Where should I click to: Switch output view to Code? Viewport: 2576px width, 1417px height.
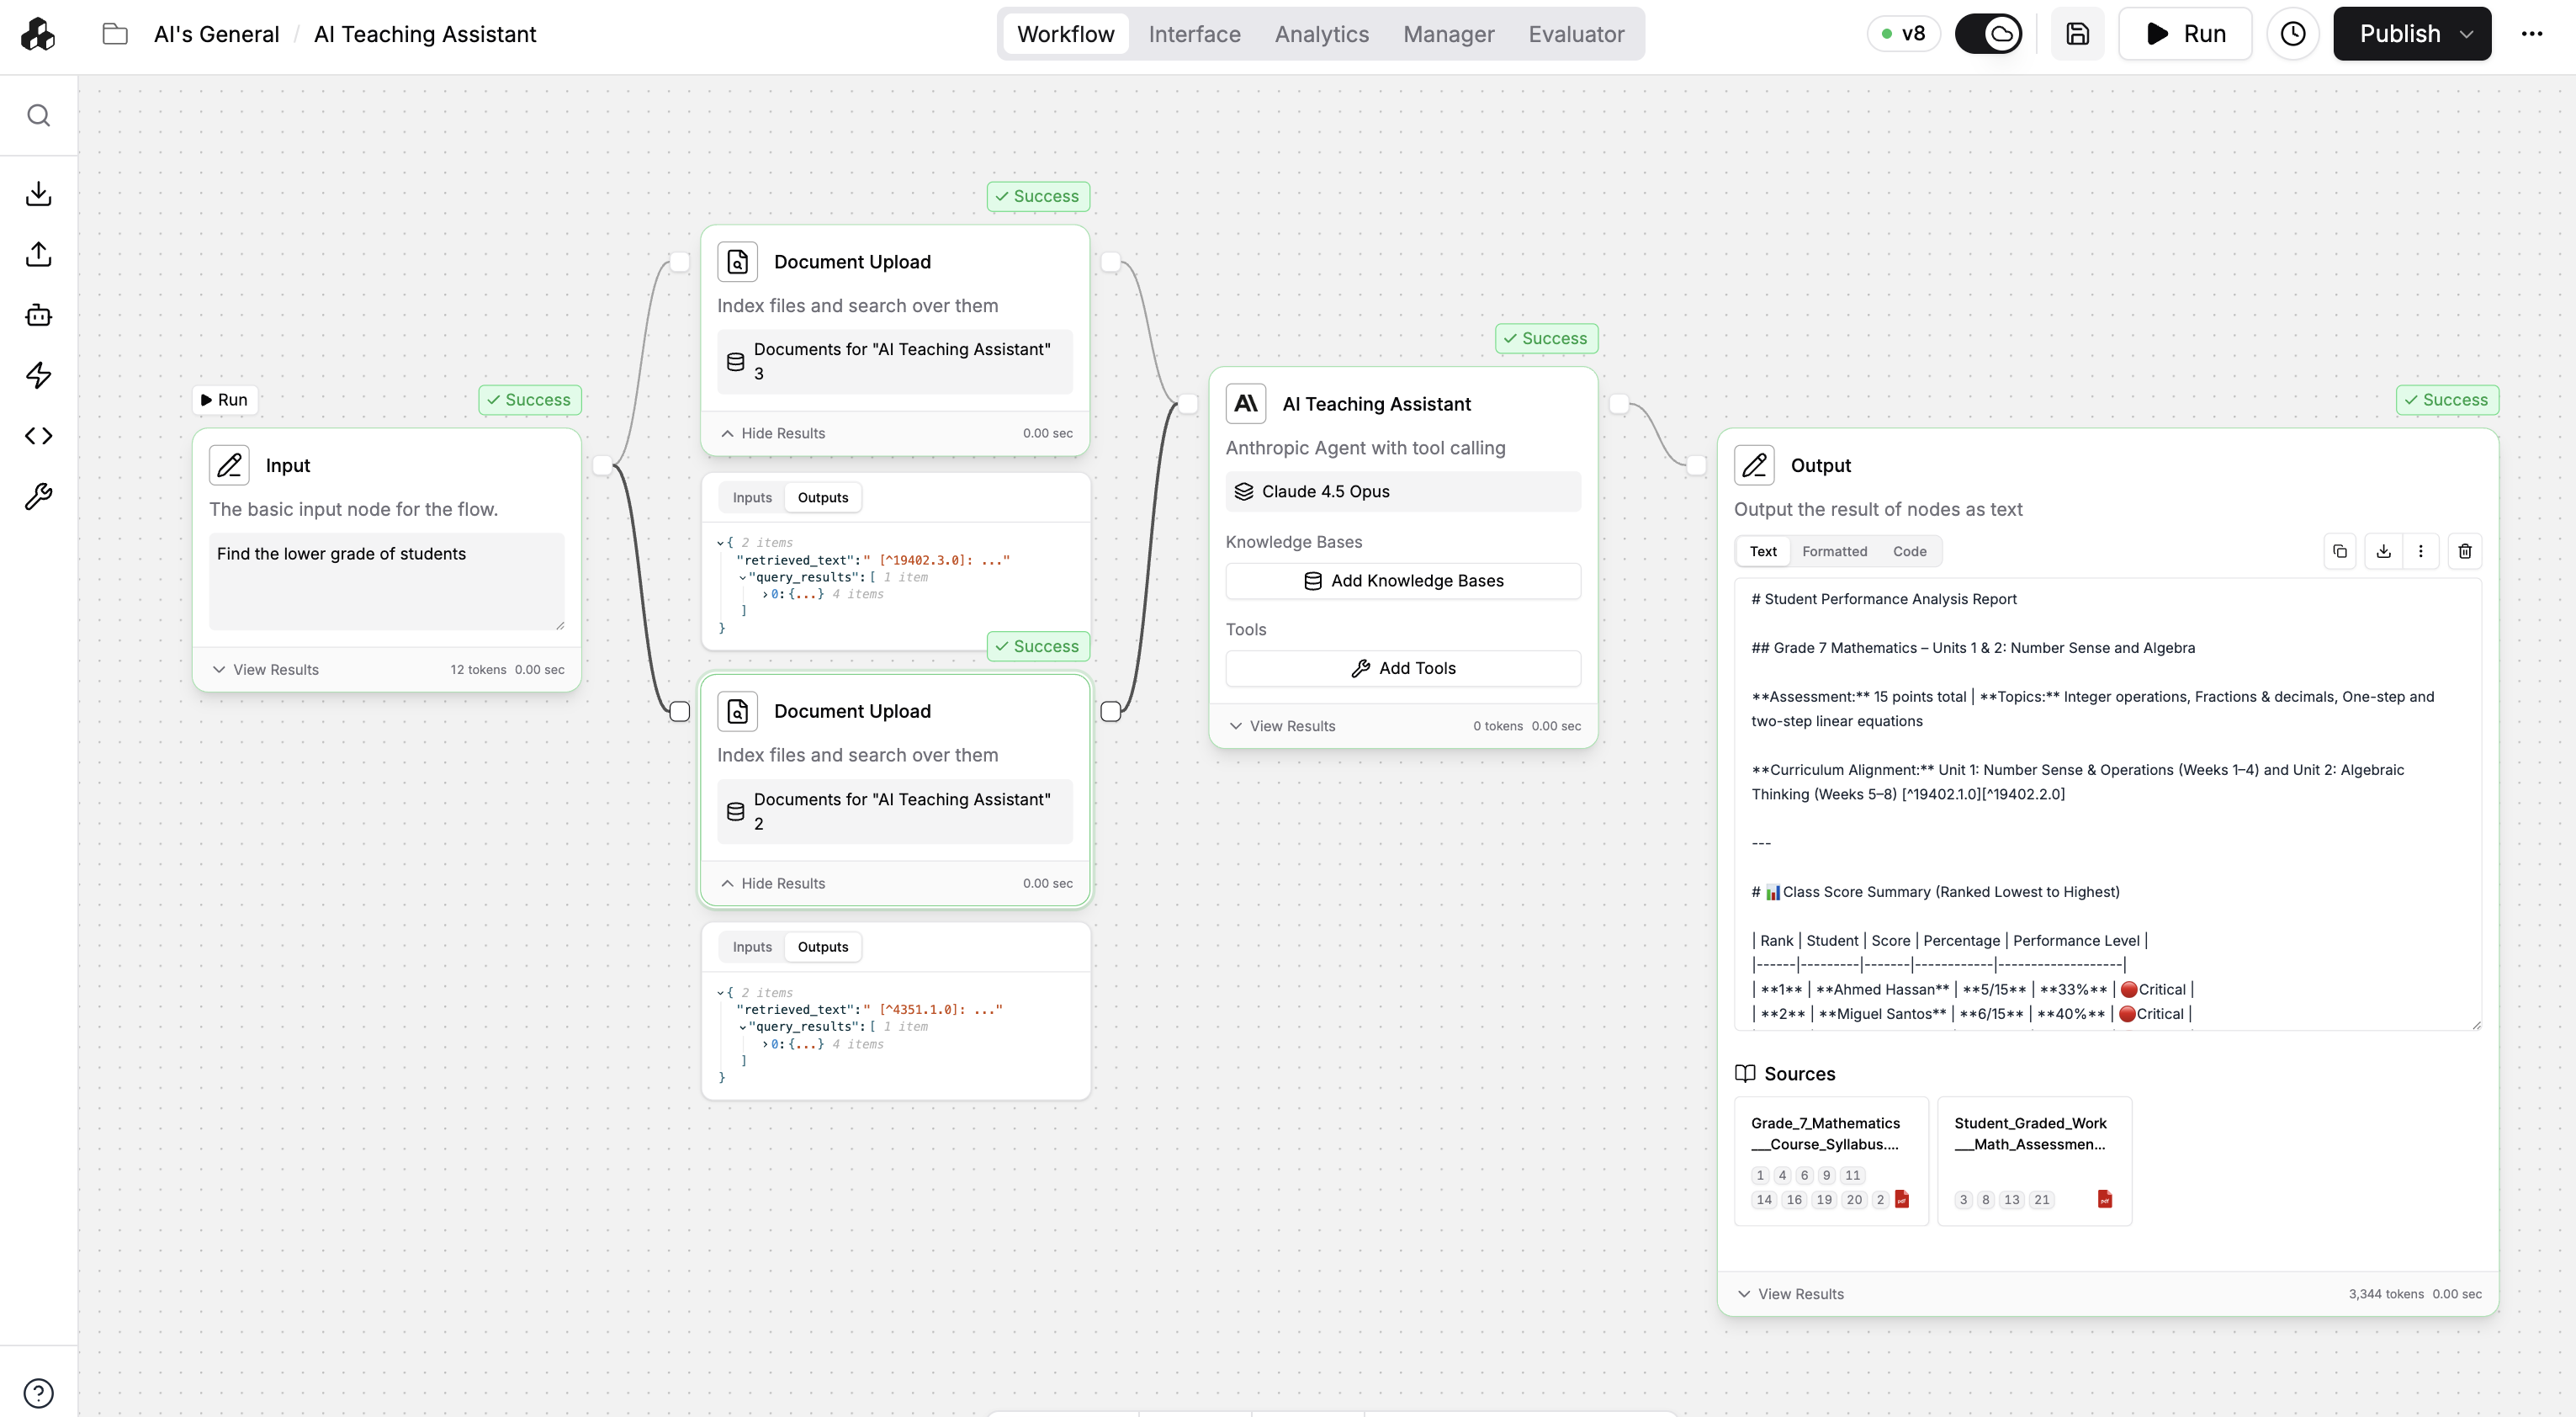1909,551
